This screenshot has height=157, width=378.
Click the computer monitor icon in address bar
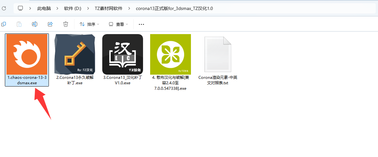coord(20,8)
